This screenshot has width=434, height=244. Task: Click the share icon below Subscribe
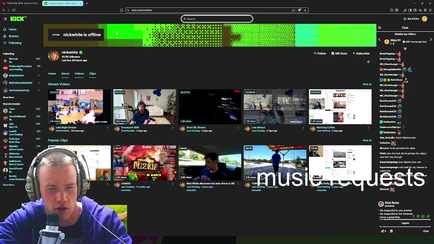click(368, 62)
